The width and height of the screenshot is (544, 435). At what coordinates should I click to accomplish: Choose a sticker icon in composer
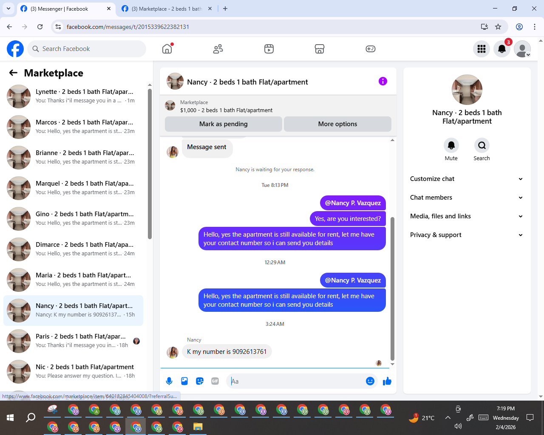[200, 381]
